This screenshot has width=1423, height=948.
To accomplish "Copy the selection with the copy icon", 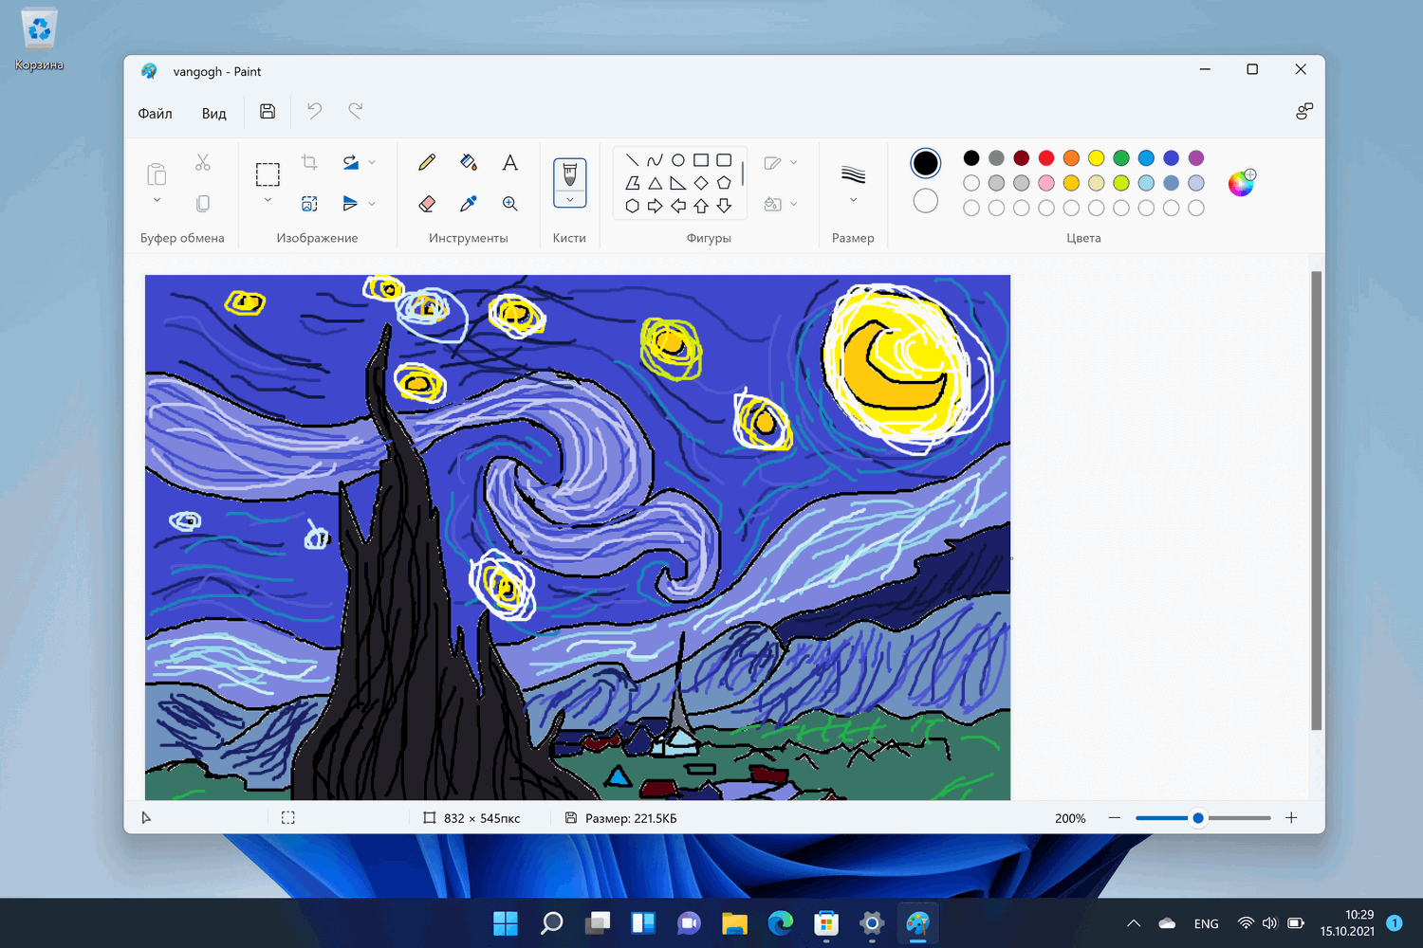I will pyautogui.click(x=202, y=204).
